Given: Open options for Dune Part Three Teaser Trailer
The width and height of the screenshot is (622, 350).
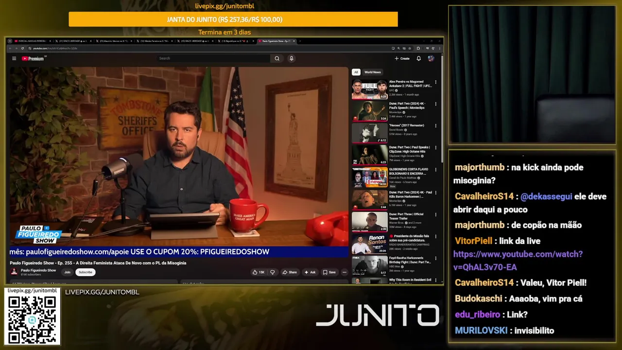Looking at the screenshot, I should click(x=435, y=214).
